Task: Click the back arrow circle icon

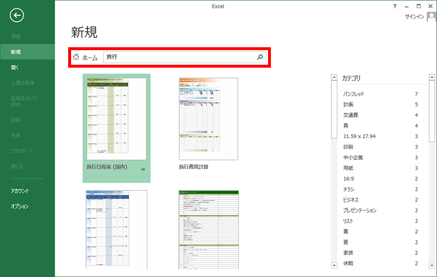Action: [17, 16]
